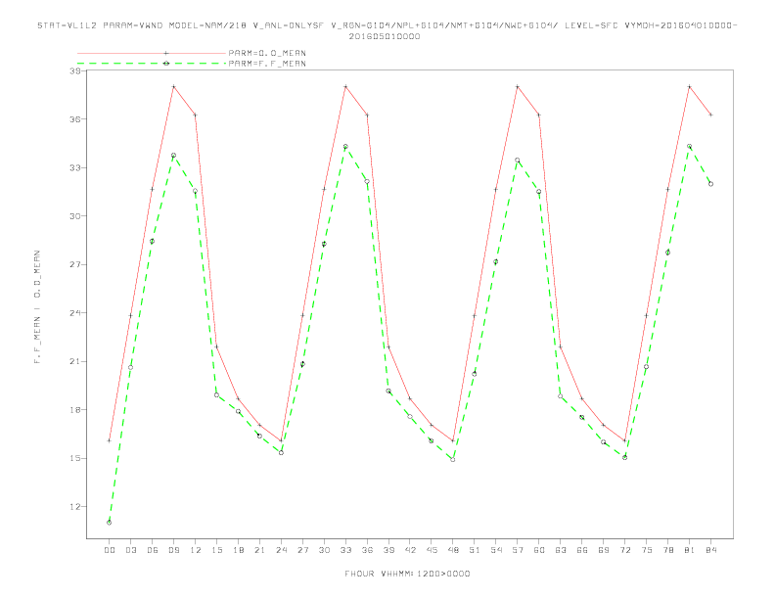Click x-axis tick label 45
Image resolution: width=775 pixels, height=599 pixels.
tap(432, 550)
